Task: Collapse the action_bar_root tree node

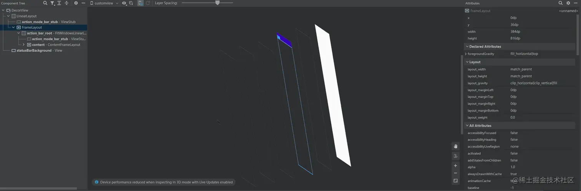Action: (18, 33)
